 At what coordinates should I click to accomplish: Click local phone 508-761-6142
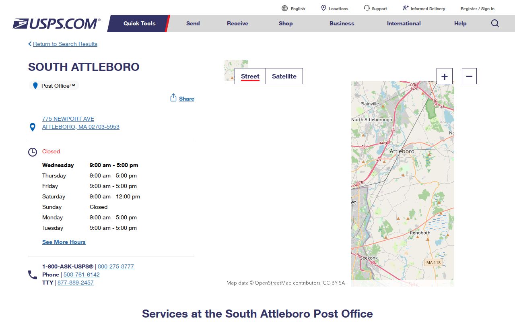point(82,275)
